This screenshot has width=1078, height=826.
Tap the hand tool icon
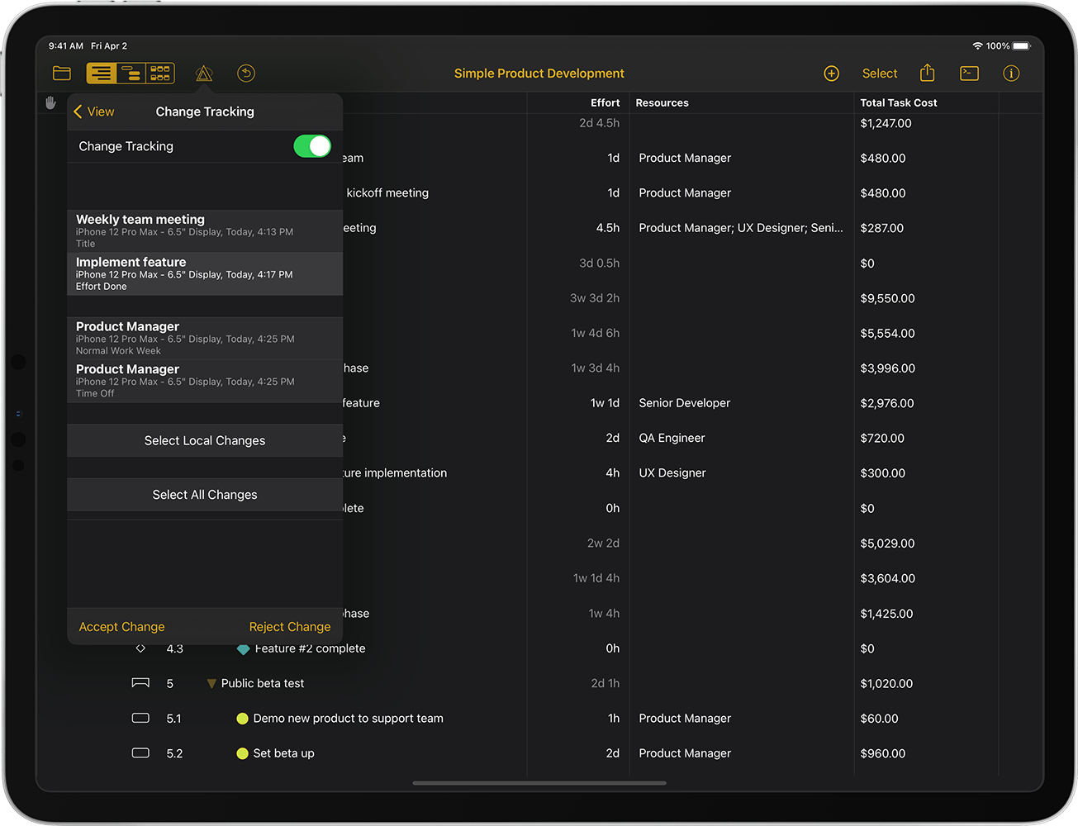51,102
